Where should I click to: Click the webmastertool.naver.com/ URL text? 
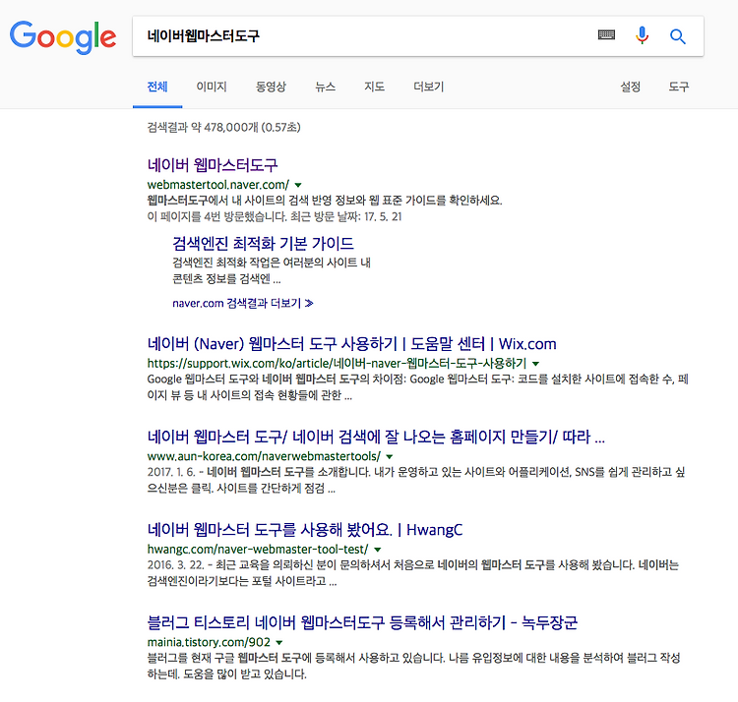[218, 185]
